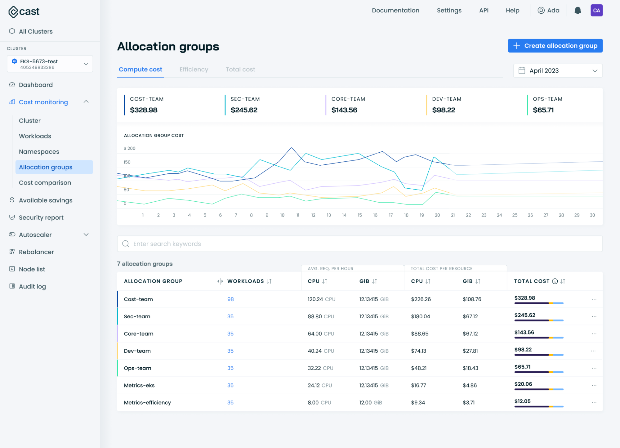This screenshot has height=448, width=620.
Task: Open the Dashboard from the sidebar icon
Action: [x=12, y=84]
